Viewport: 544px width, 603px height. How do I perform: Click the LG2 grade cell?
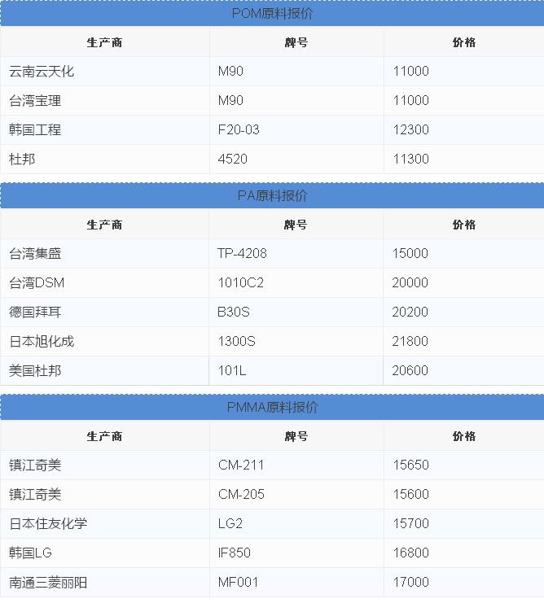click(x=296, y=523)
